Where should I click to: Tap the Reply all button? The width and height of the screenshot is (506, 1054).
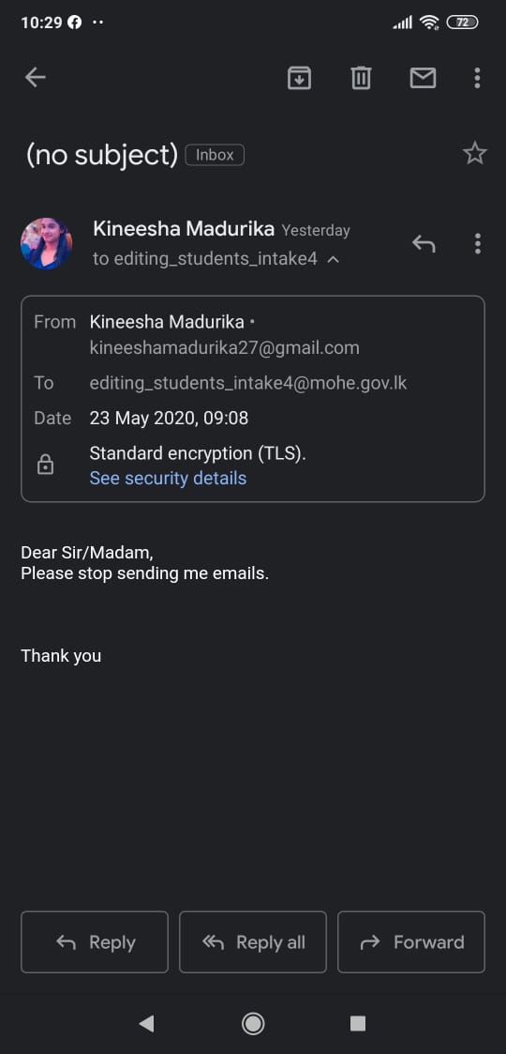253,941
